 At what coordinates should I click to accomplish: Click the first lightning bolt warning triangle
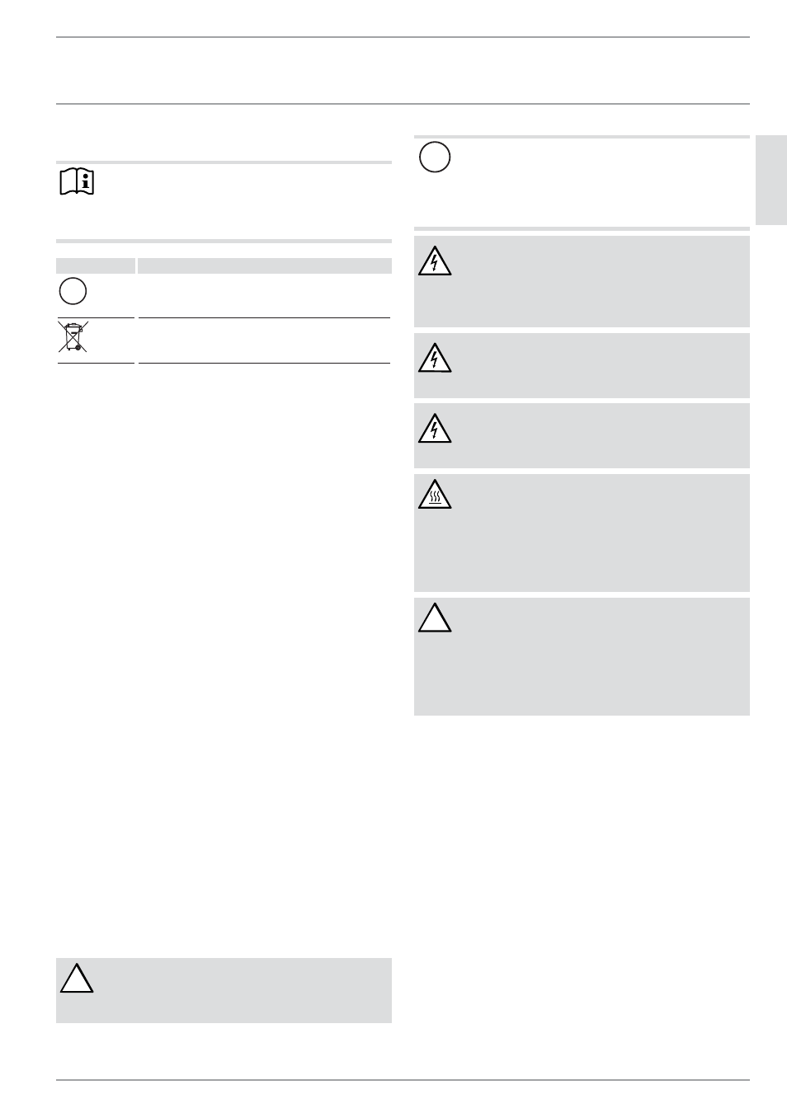[435, 261]
